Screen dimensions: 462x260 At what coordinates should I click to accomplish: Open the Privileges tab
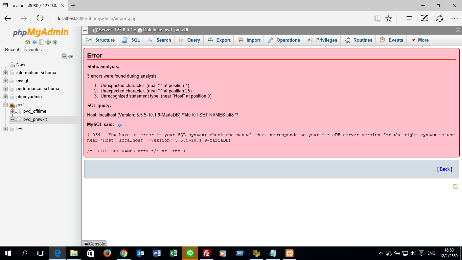click(x=322, y=40)
